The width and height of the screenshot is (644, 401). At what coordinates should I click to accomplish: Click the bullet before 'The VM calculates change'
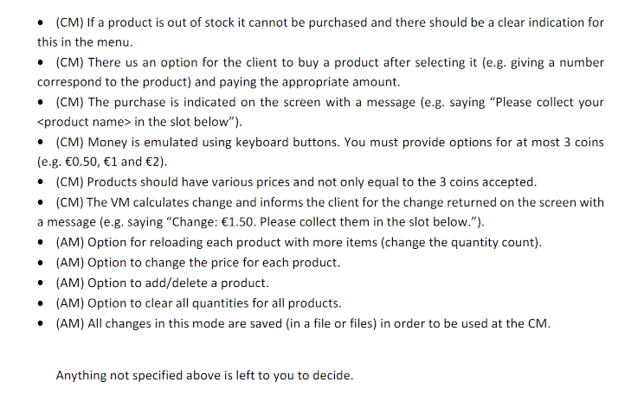40,202
